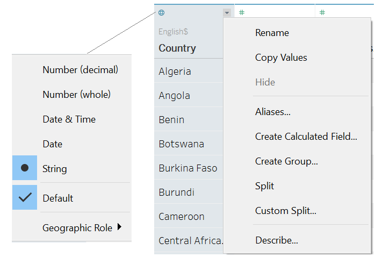The height and width of the screenshot is (257, 376).
Task: Select the Botswana cell in the Country column
Action: coord(181,144)
